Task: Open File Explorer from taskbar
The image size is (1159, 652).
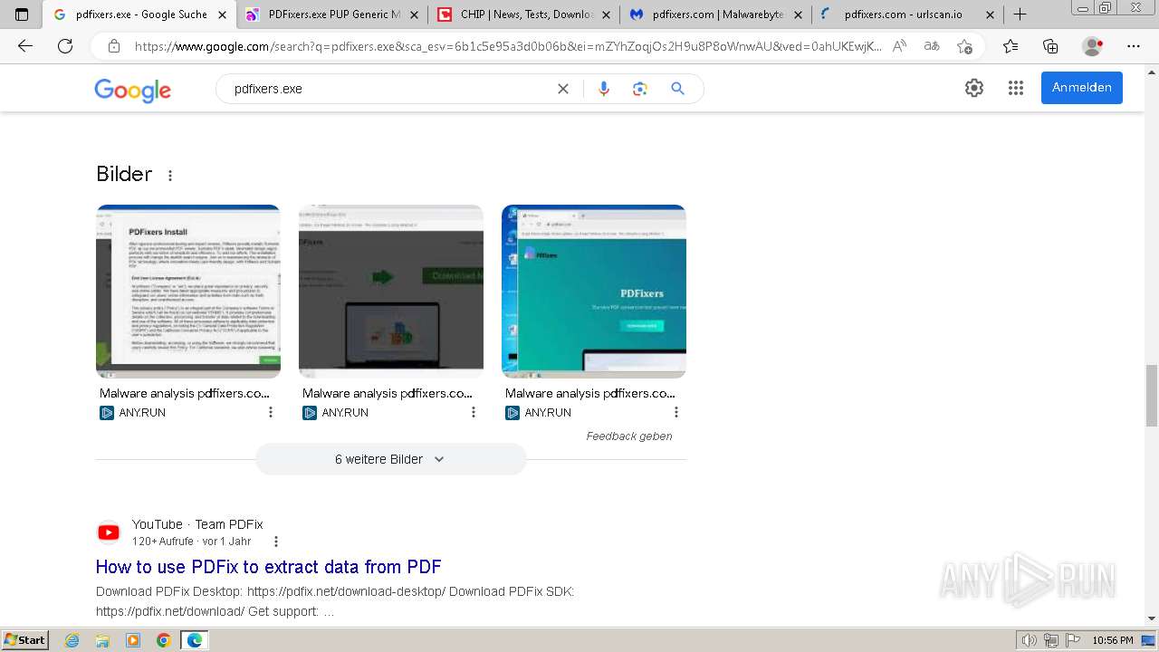Action: (x=102, y=640)
